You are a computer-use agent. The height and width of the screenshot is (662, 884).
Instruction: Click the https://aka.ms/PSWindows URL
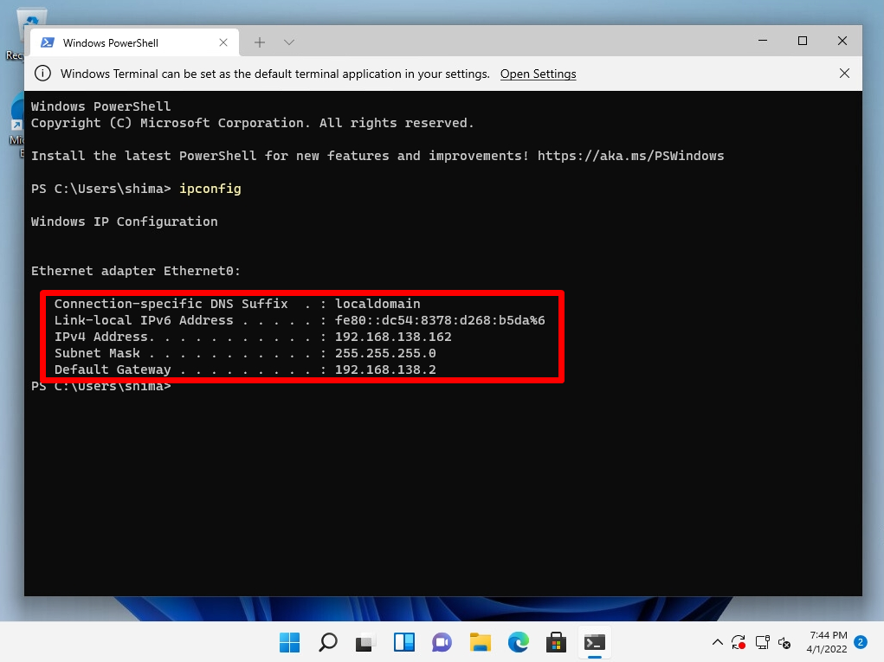(630, 156)
